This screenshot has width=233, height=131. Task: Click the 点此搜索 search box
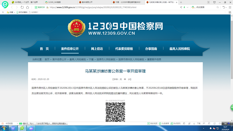pyautogui.click(x=204, y=7)
